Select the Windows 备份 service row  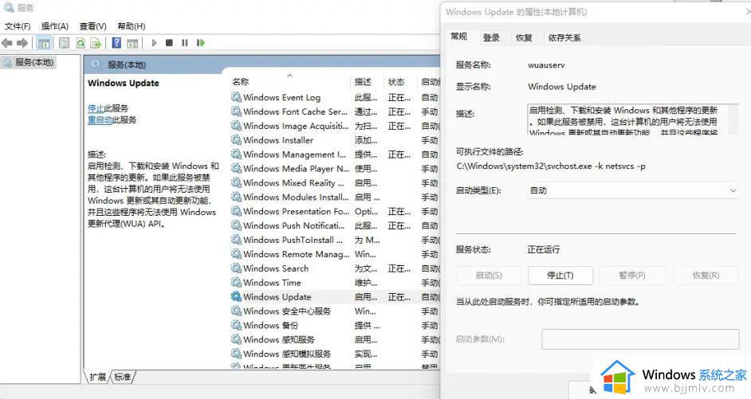(334, 325)
